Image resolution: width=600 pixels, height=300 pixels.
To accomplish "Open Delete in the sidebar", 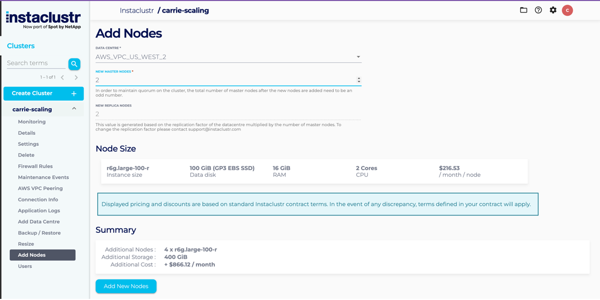I will 26,155.
